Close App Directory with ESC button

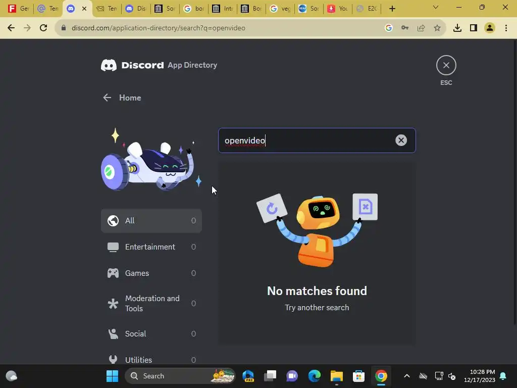pos(446,65)
